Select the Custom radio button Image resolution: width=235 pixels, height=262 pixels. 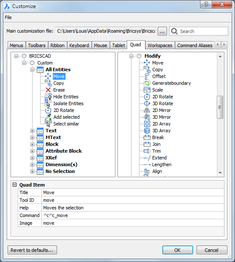[32, 63]
